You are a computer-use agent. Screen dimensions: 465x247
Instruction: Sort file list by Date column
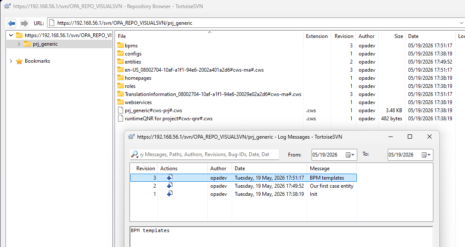click(413, 36)
